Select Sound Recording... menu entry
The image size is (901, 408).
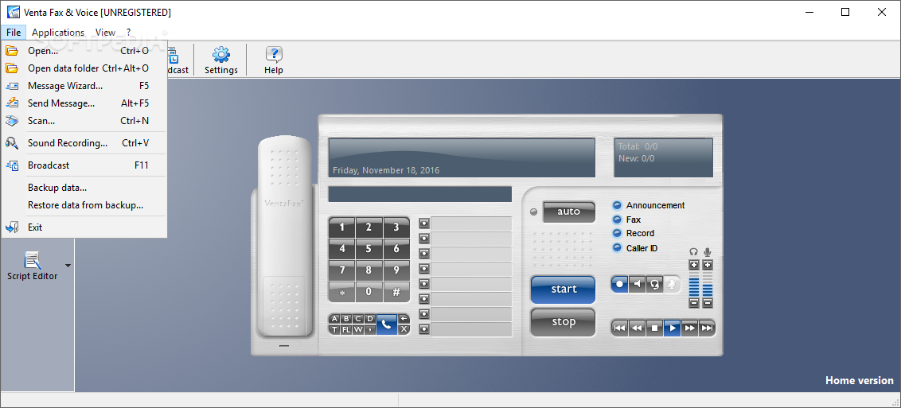pos(84,143)
